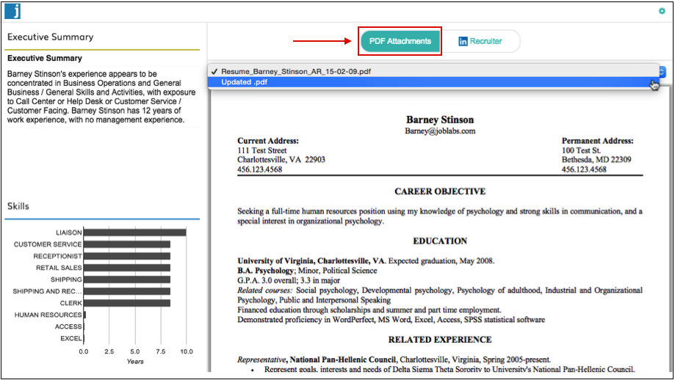The height and width of the screenshot is (380, 675).
Task: Click the blue j logo icon
Action: click(x=12, y=11)
